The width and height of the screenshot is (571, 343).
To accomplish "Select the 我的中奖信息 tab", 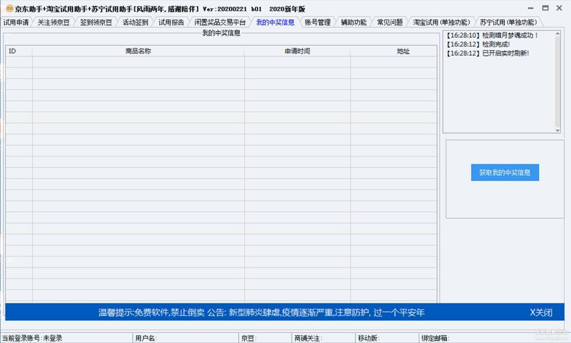I will click(x=275, y=22).
